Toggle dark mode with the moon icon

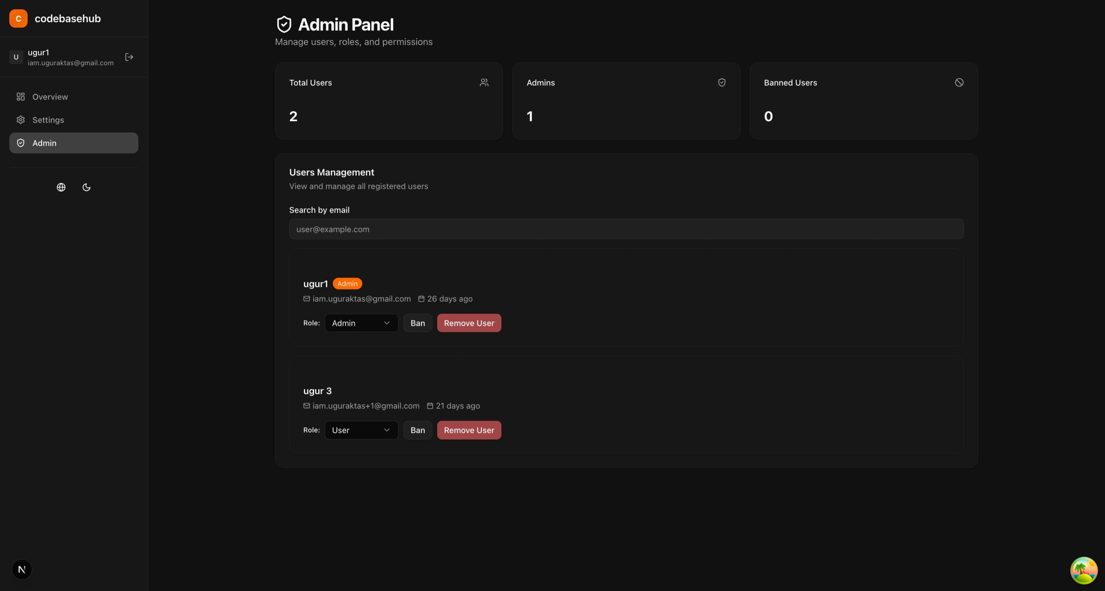click(86, 187)
